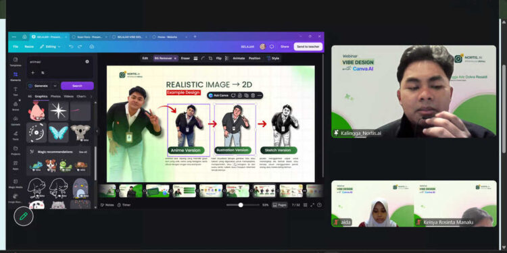
Task: Click Animate in the image toolbar
Action: 239,59
